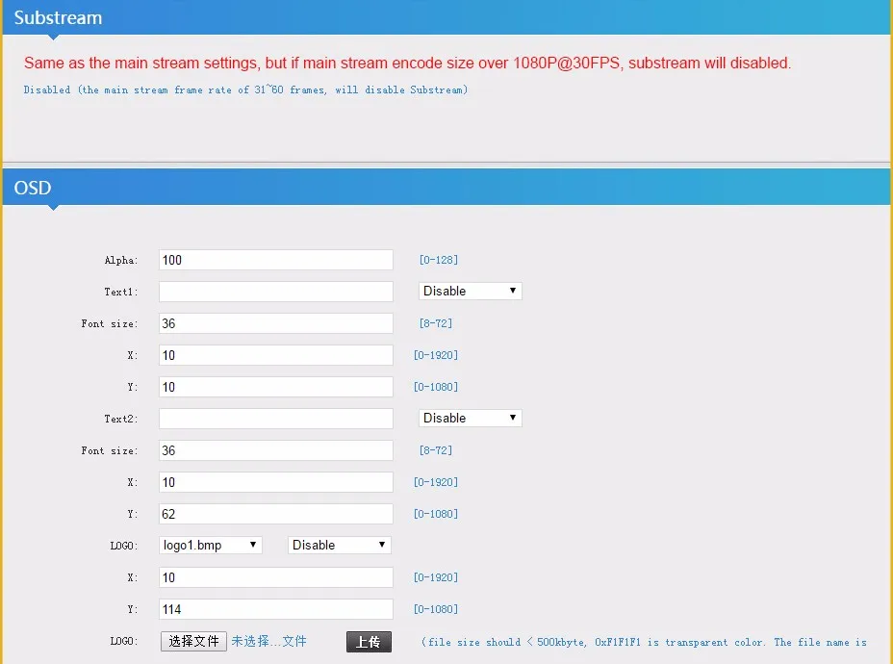Viewport: 893px width, 664px height.
Task: Click the Substream section header
Action: pyautogui.click(x=446, y=17)
